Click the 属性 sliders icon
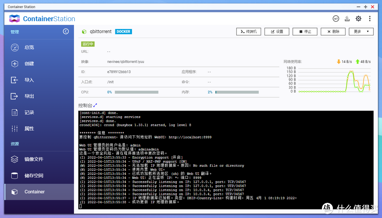The height and width of the screenshot is (218, 382). coord(15,129)
